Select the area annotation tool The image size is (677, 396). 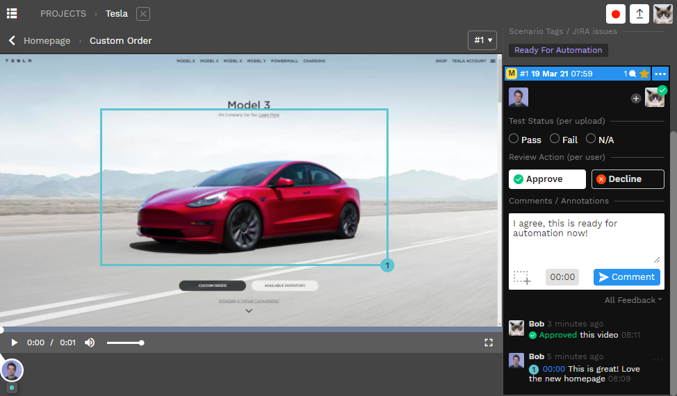pyautogui.click(x=522, y=277)
